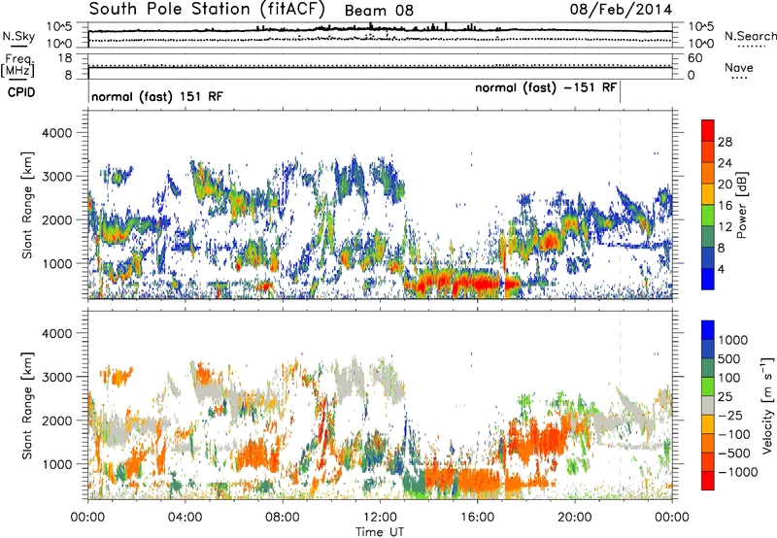Click the '12:00' time axis tick label
The image size is (777, 538).
380,518
